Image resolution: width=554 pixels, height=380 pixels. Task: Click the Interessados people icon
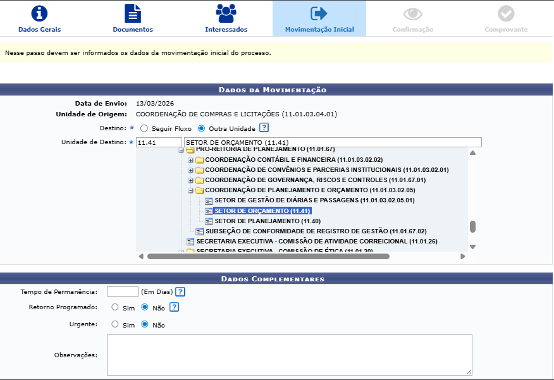pos(226,13)
